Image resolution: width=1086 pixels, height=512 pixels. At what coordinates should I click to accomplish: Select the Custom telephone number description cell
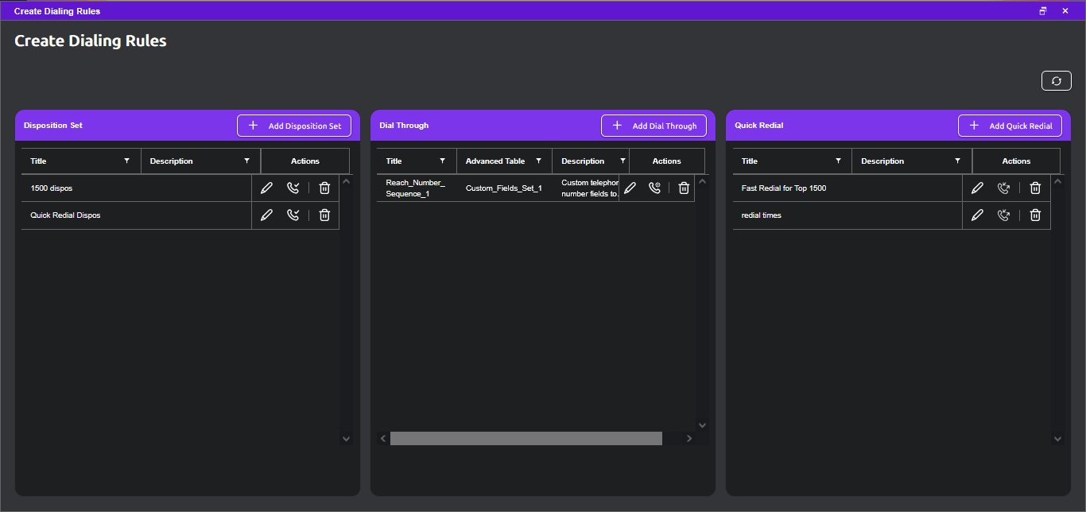click(x=590, y=188)
